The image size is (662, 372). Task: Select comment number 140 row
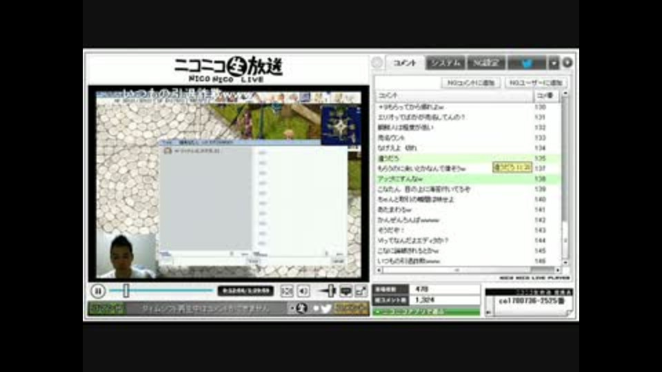click(468, 199)
